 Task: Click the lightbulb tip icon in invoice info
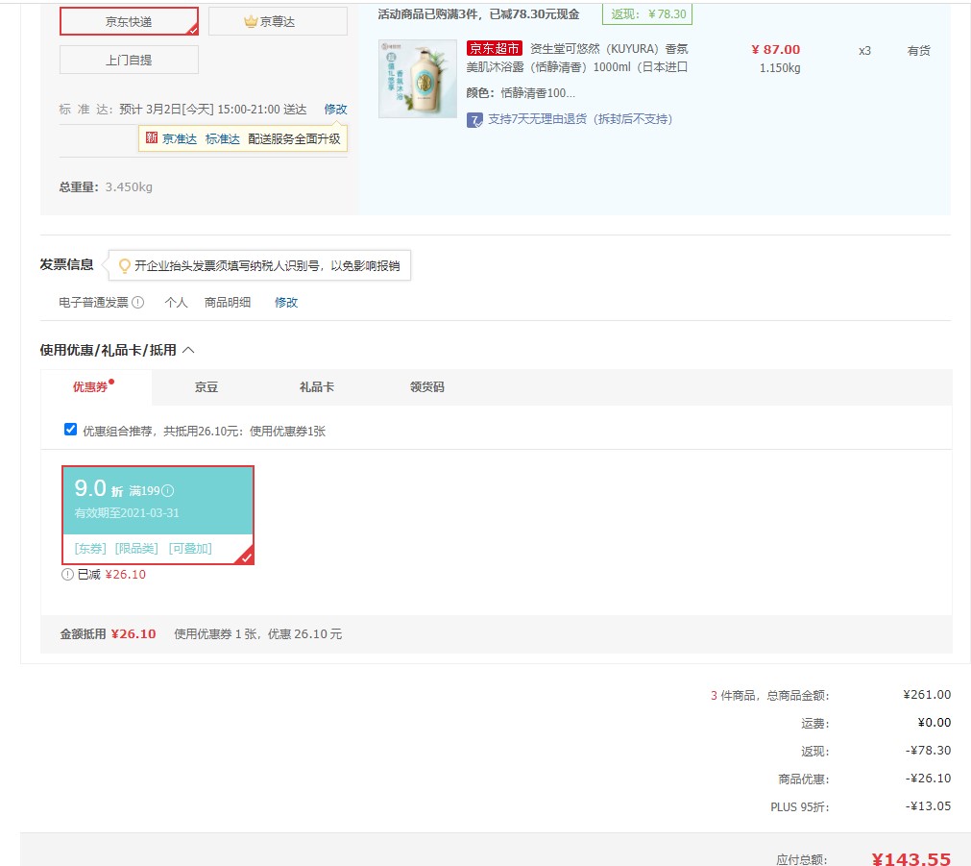click(125, 266)
